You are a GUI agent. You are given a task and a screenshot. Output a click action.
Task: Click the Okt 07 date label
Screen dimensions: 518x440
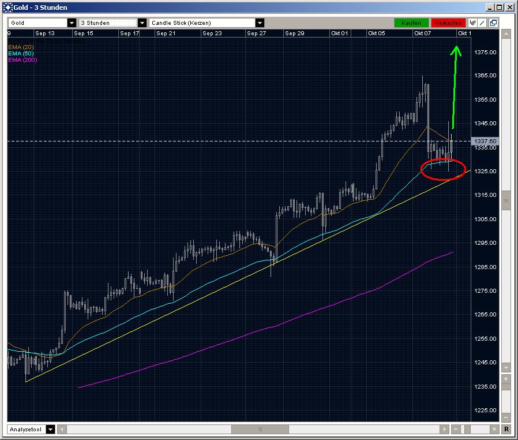[422, 33]
